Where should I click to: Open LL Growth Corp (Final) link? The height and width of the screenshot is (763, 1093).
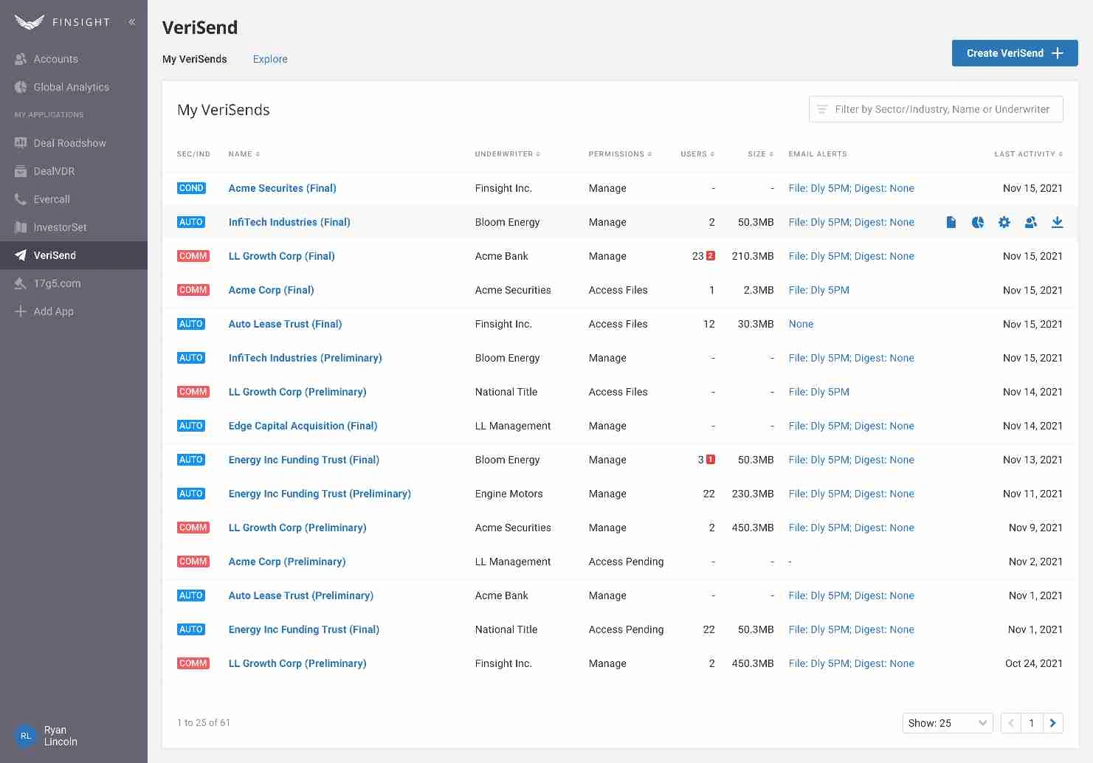[x=281, y=256]
